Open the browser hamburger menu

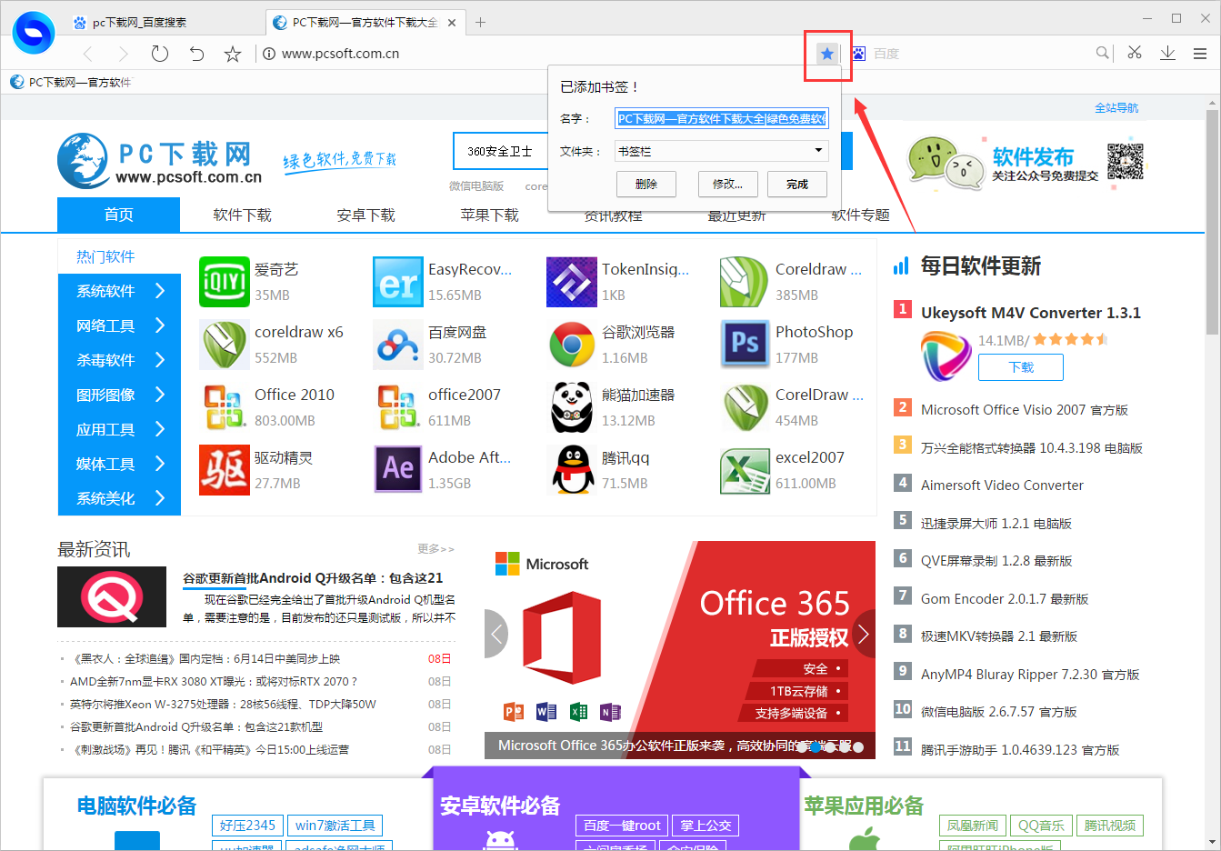click(1200, 54)
